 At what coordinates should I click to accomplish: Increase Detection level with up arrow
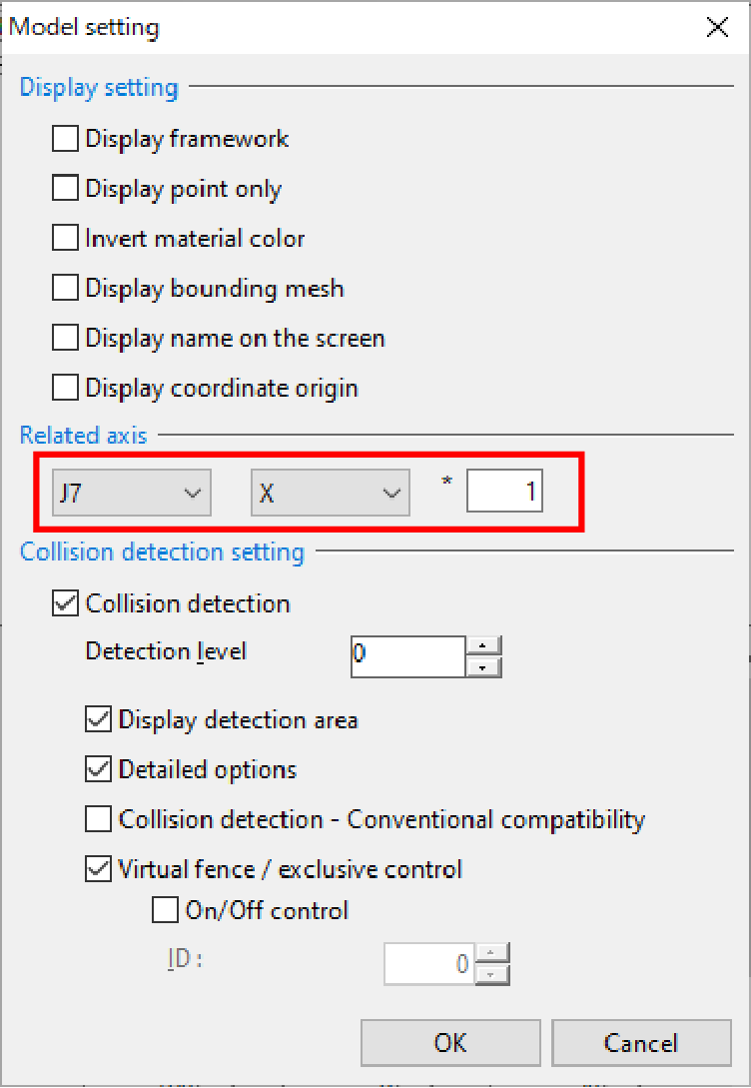tap(484, 645)
